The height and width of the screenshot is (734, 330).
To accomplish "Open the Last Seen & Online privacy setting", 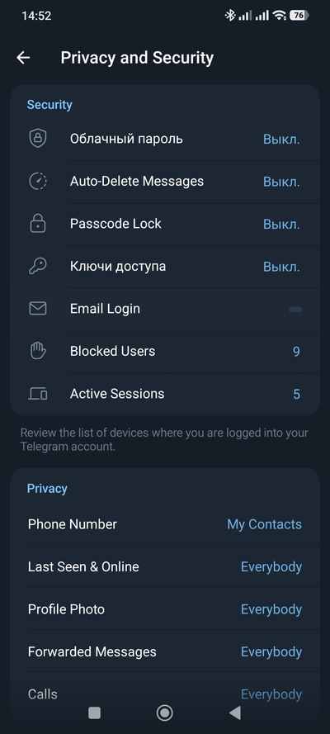I will pos(165,567).
